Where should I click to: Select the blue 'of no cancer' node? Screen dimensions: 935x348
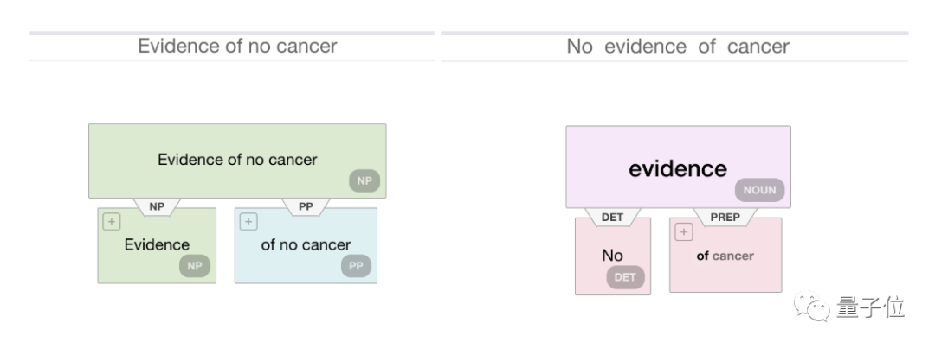point(306,246)
